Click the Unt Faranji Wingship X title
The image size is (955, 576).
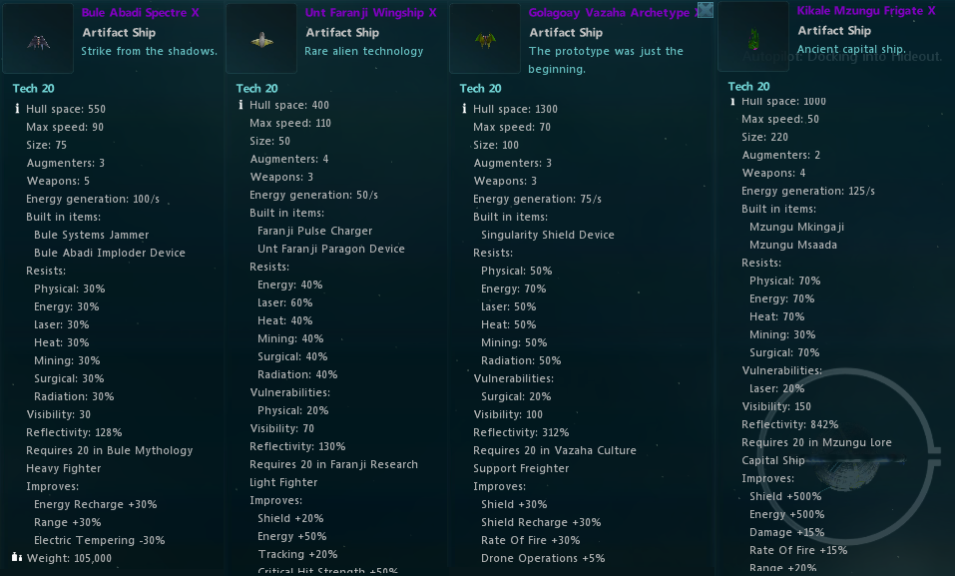click(x=370, y=13)
